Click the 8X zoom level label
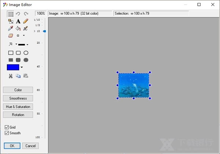The image size is (220, 154). [38, 114]
